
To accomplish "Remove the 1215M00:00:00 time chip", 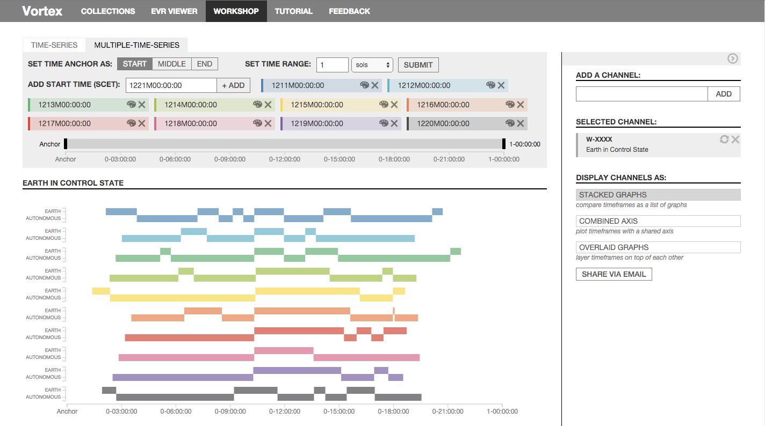I will click(x=394, y=105).
